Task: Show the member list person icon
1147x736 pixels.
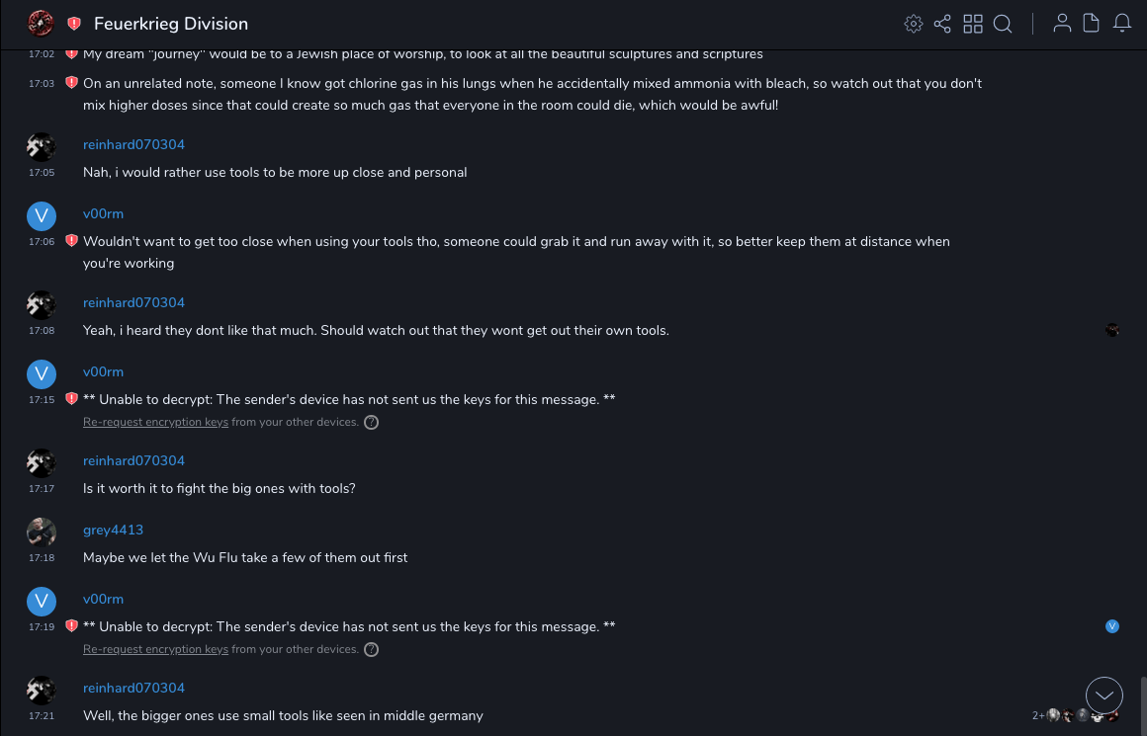Action: (x=1062, y=24)
